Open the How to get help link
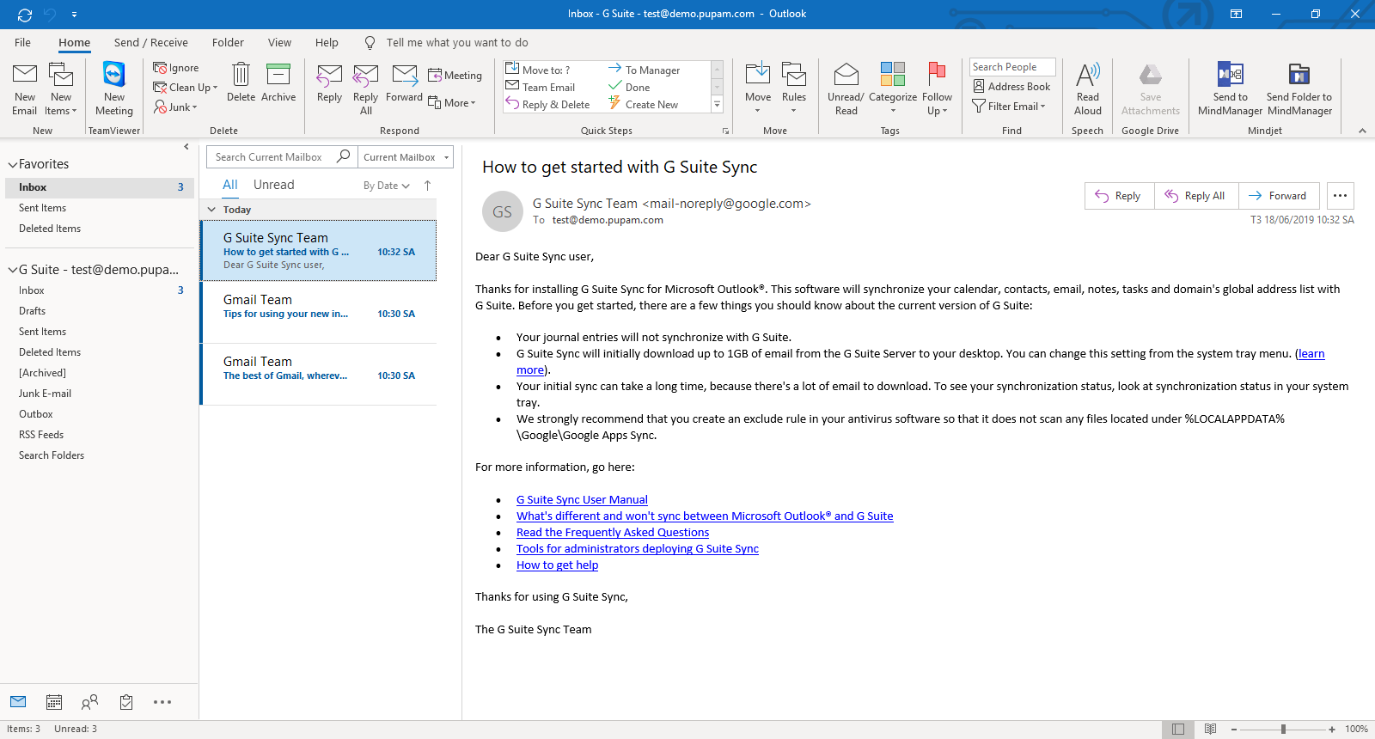 557,565
